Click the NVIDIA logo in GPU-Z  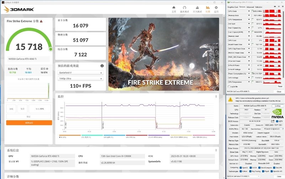pos(278,114)
